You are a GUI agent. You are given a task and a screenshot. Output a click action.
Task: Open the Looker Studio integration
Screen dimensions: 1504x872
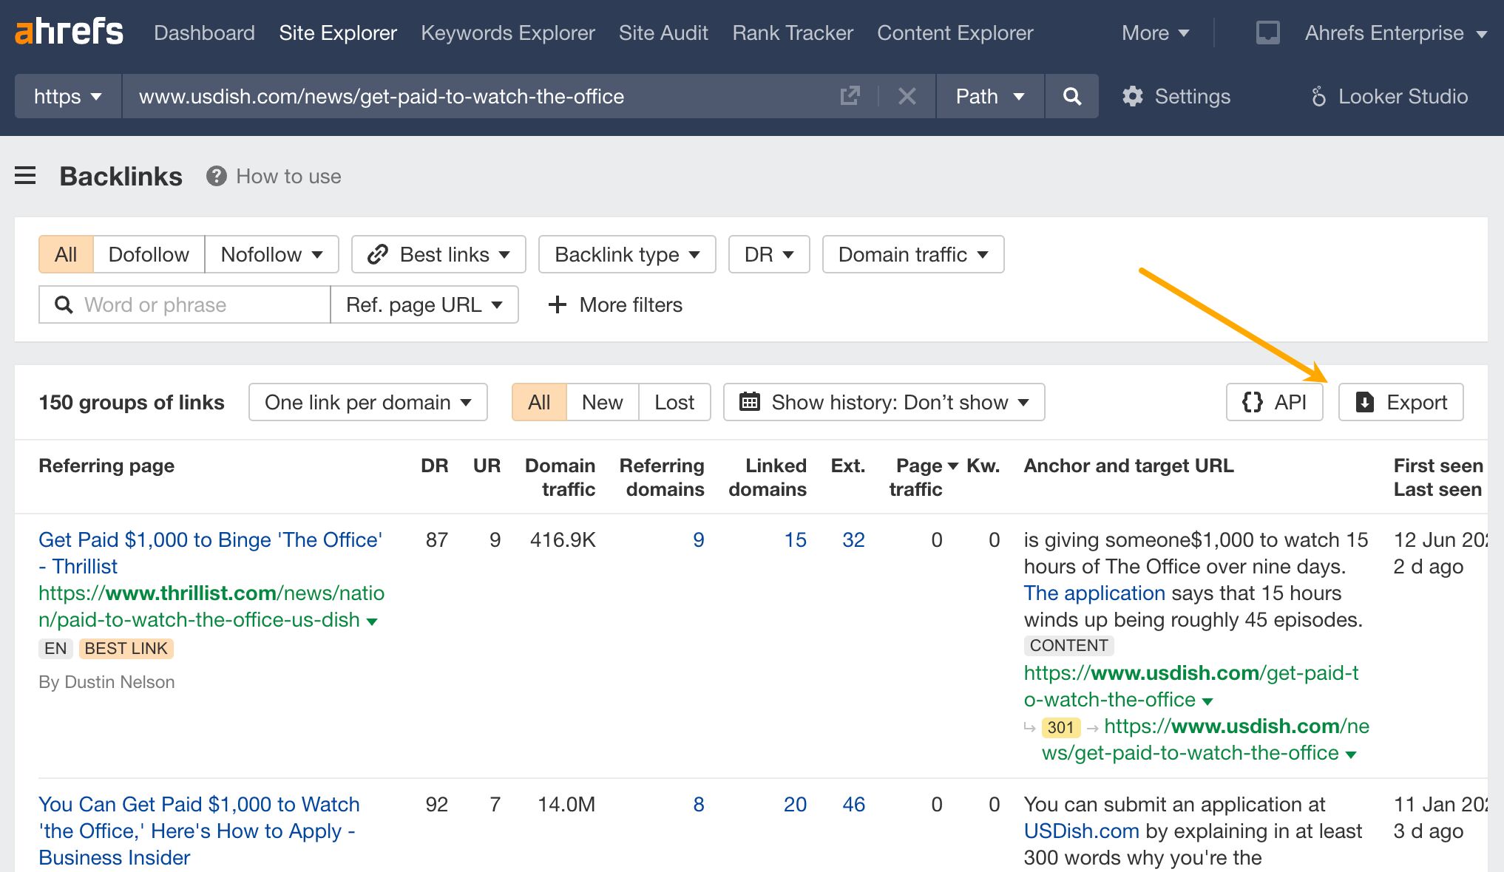pos(1389,96)
